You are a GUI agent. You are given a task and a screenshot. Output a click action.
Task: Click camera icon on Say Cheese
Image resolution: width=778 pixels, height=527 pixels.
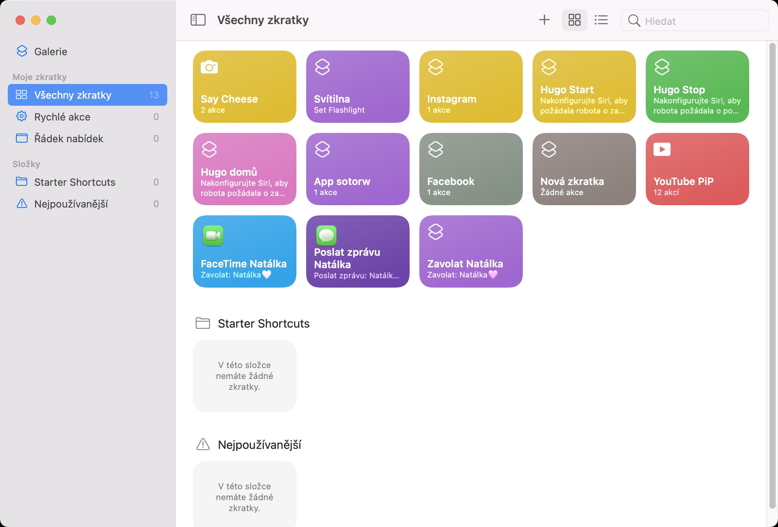pyautogui.click(x=209, y=67)
